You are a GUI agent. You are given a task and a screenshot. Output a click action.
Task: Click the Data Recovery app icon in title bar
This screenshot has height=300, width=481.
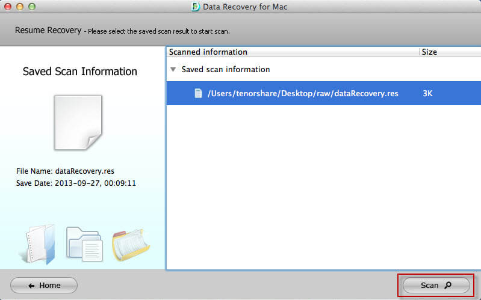point(195,7)
